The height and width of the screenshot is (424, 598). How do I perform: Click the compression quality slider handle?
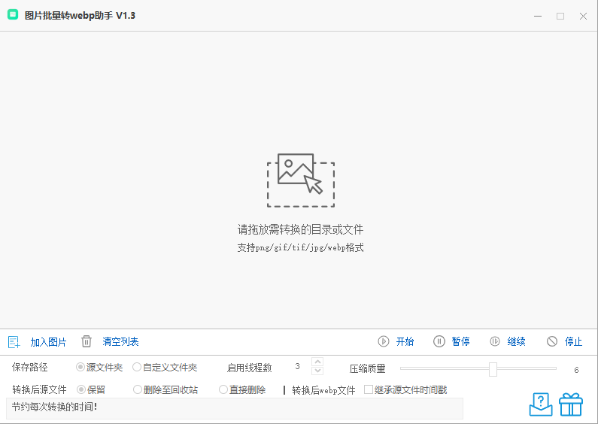click(x=493, y=368)
